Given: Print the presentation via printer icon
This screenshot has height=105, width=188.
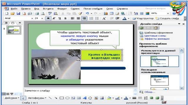Looking at the screenshot, I should 37,13.
